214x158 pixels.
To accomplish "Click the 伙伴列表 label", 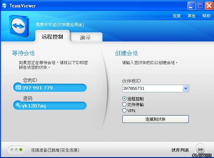I will [180, 150].
